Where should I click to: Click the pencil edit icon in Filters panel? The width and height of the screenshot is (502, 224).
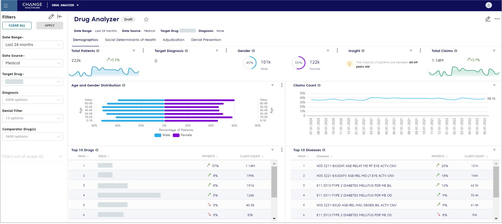click(51, 17)
